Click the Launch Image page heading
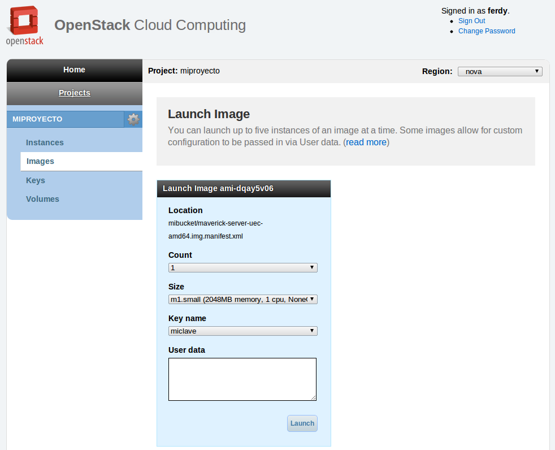This screenshot has width=555, height=450. 209,114
